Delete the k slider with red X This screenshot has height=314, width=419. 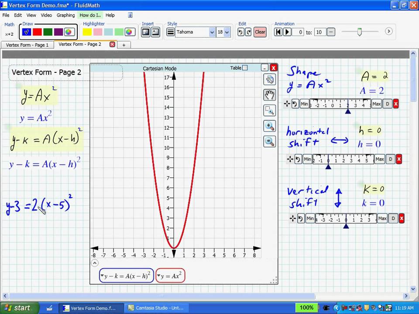coord(402,218)
